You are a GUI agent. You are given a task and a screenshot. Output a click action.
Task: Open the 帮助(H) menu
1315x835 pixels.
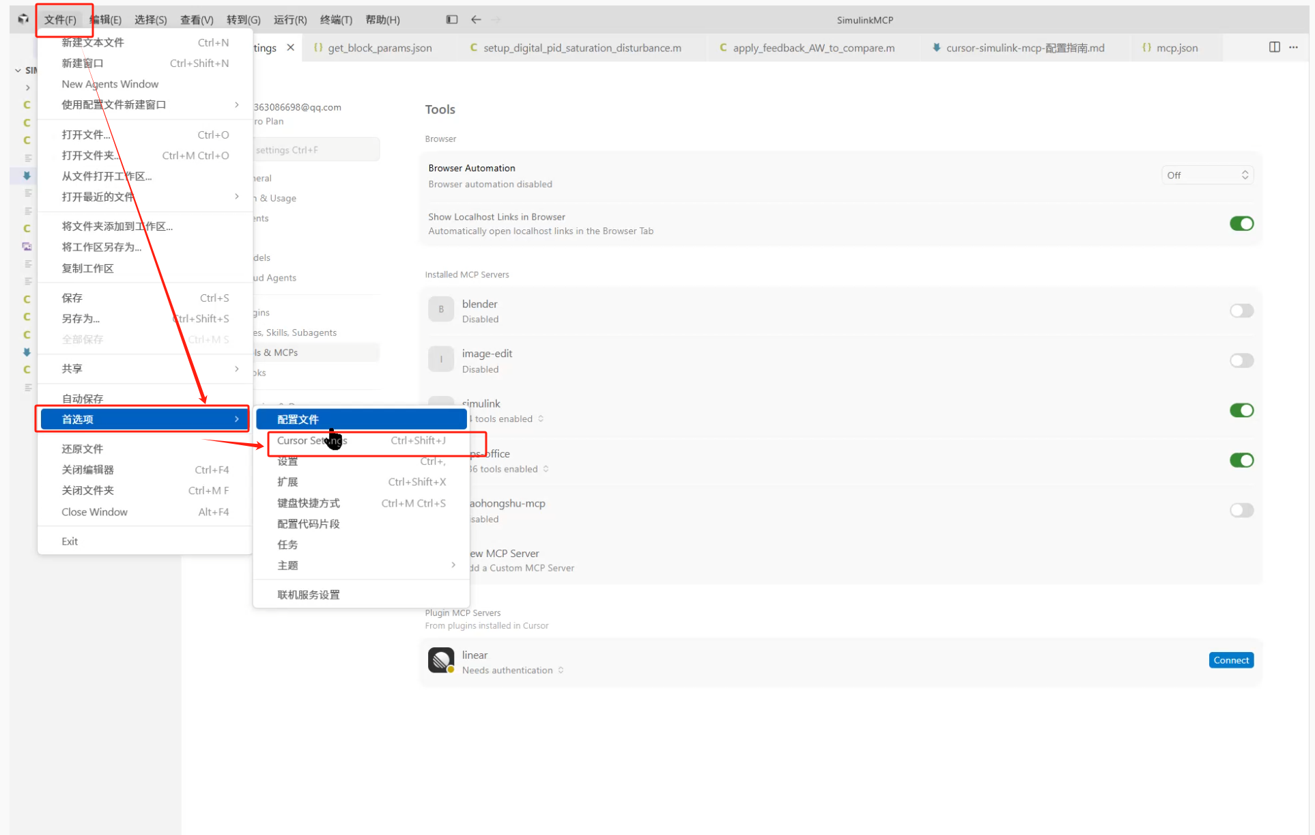(x=382, y=20)
